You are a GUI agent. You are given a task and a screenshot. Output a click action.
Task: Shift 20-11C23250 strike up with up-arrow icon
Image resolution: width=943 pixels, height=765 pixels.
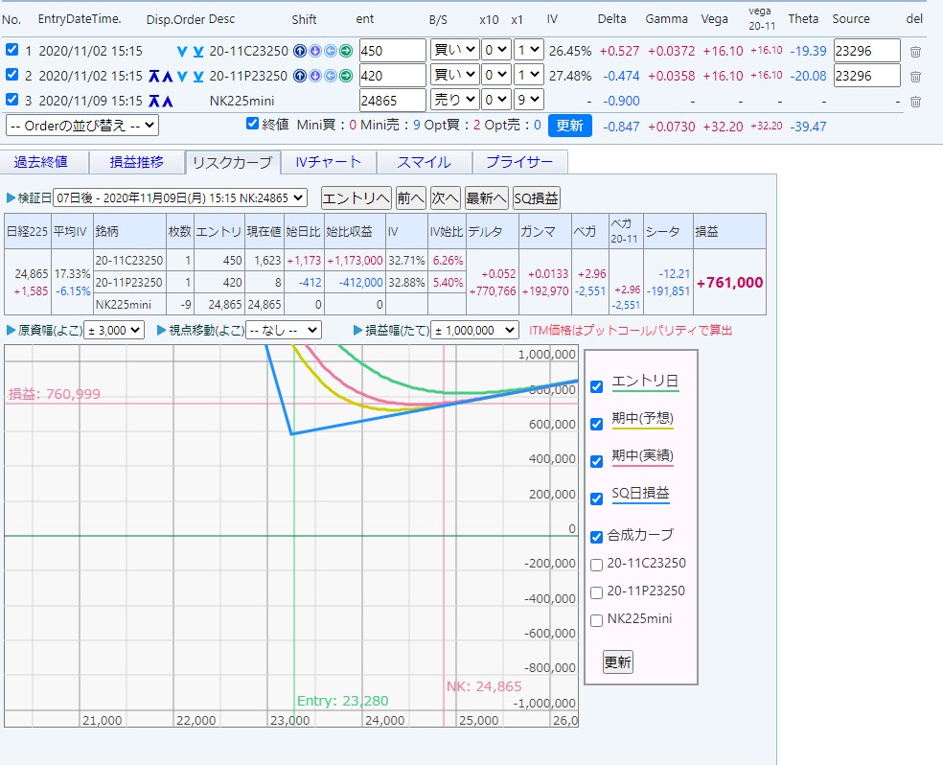300,51
